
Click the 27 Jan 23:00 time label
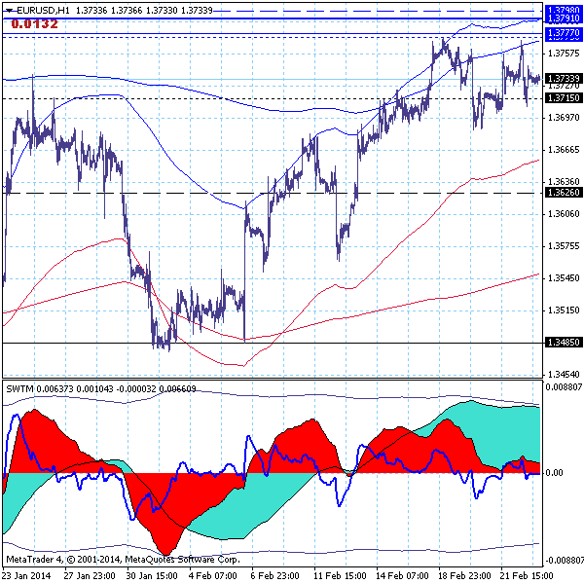tap(90, 576)
